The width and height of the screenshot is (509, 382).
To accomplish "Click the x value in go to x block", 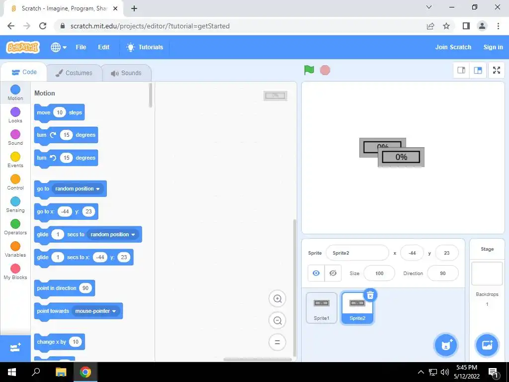I will (x=65, y=211).
